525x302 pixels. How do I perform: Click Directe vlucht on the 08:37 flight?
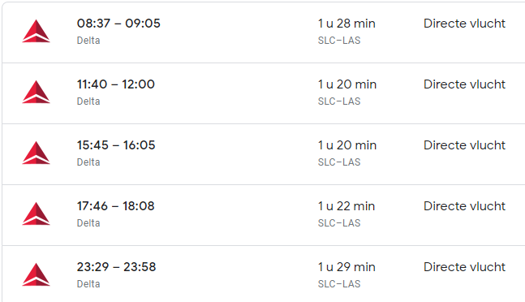[x=464, y=24]
